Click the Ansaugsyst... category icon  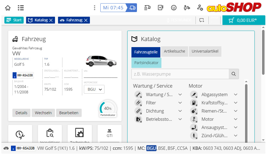tap(194, 127)
